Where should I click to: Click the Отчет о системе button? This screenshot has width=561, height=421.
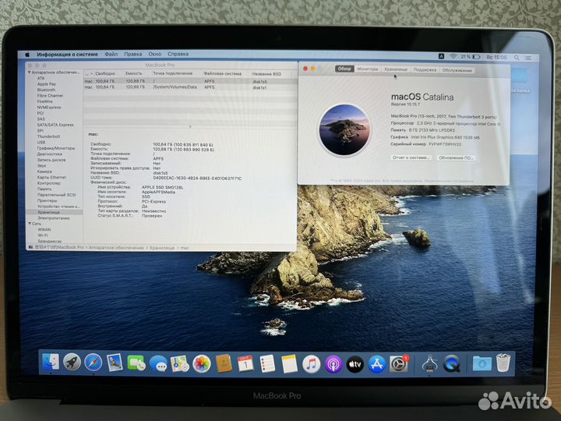411,157
